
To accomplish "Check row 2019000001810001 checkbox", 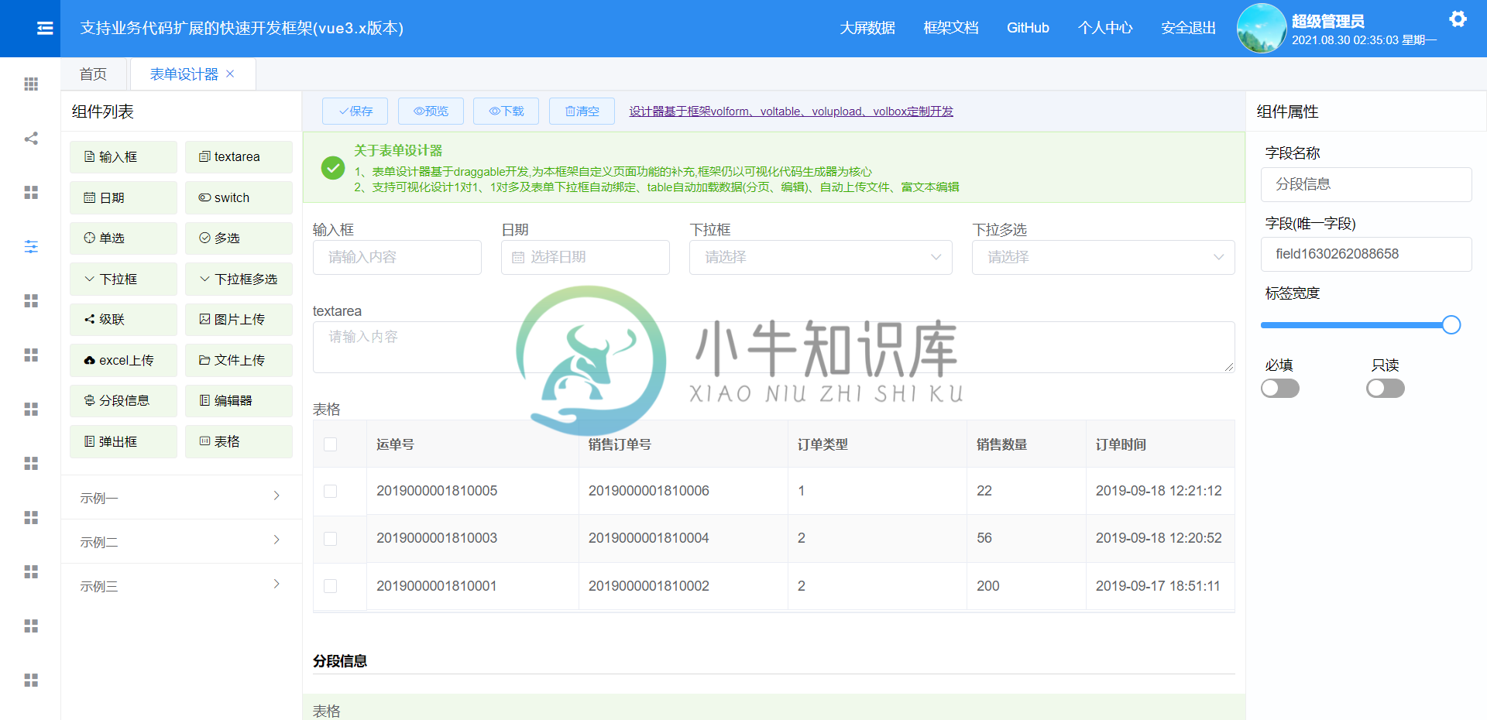I will 331,587.
